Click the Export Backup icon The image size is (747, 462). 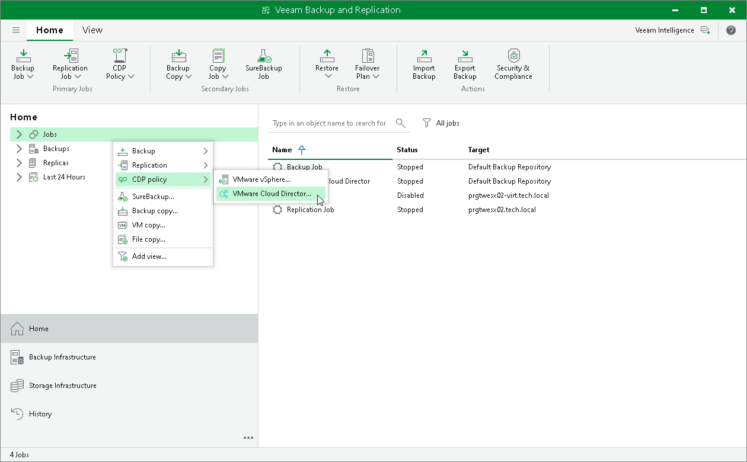tap(465, 56)
